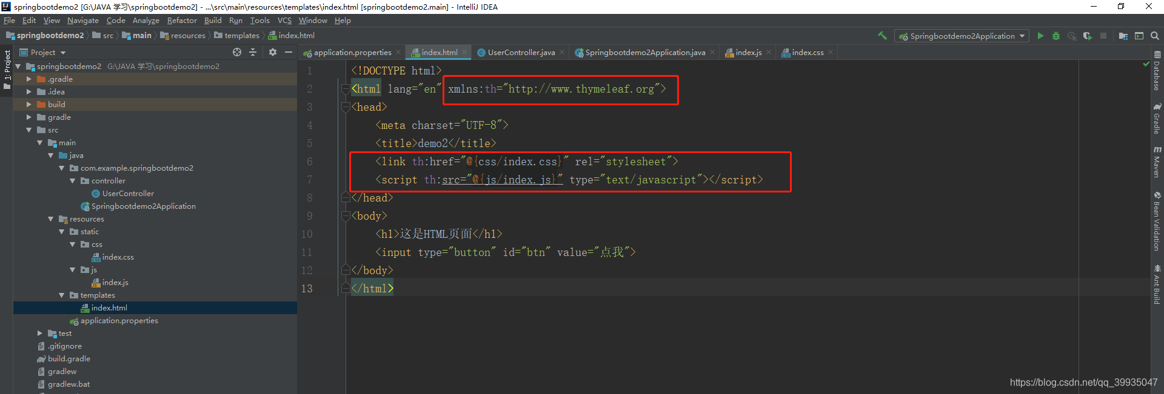Run with coverage via the shield icon
This screenshot has width=1164, height=394.
pos(1088,36)
